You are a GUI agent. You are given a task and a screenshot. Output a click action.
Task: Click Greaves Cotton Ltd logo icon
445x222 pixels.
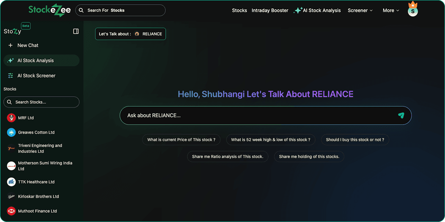tap(11, 133)
